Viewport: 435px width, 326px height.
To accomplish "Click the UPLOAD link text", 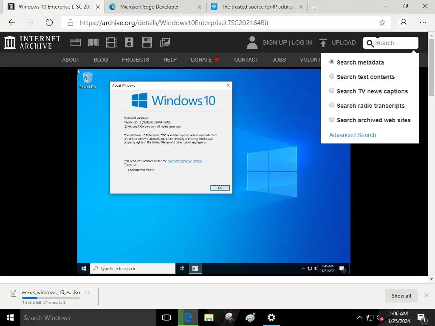I will 343,43.
